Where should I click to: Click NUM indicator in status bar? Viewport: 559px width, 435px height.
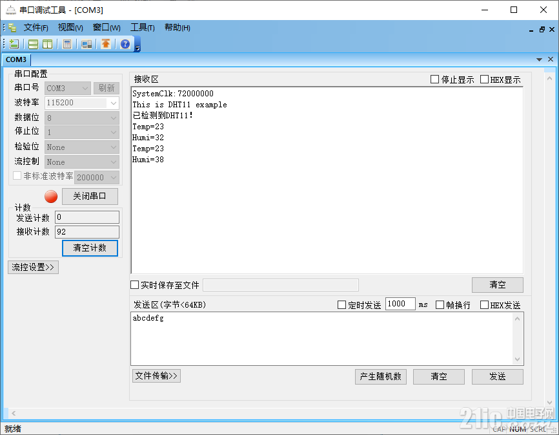pos(517,429)
